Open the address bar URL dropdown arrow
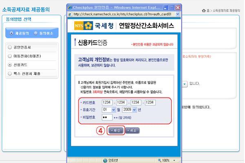 (x=177, y=14)
